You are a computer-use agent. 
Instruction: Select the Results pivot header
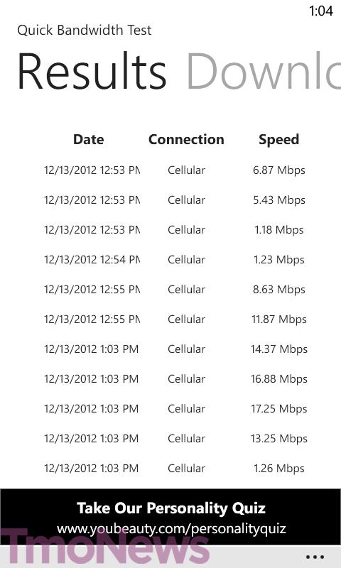[92, 72]
